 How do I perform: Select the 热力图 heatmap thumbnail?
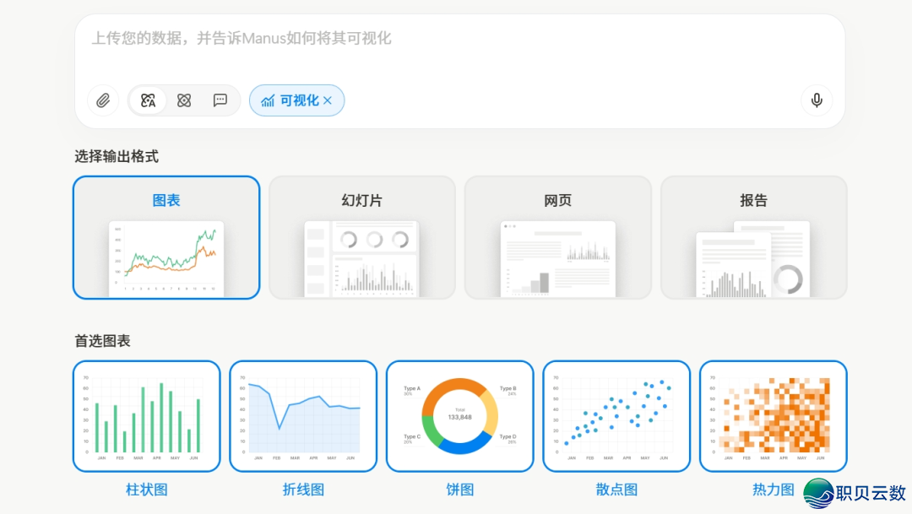pyautogui.click(x=773, y=416)
